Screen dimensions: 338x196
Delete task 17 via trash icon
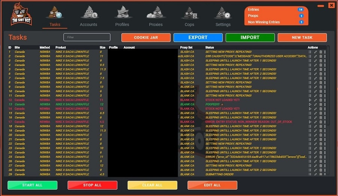point(321,122)
